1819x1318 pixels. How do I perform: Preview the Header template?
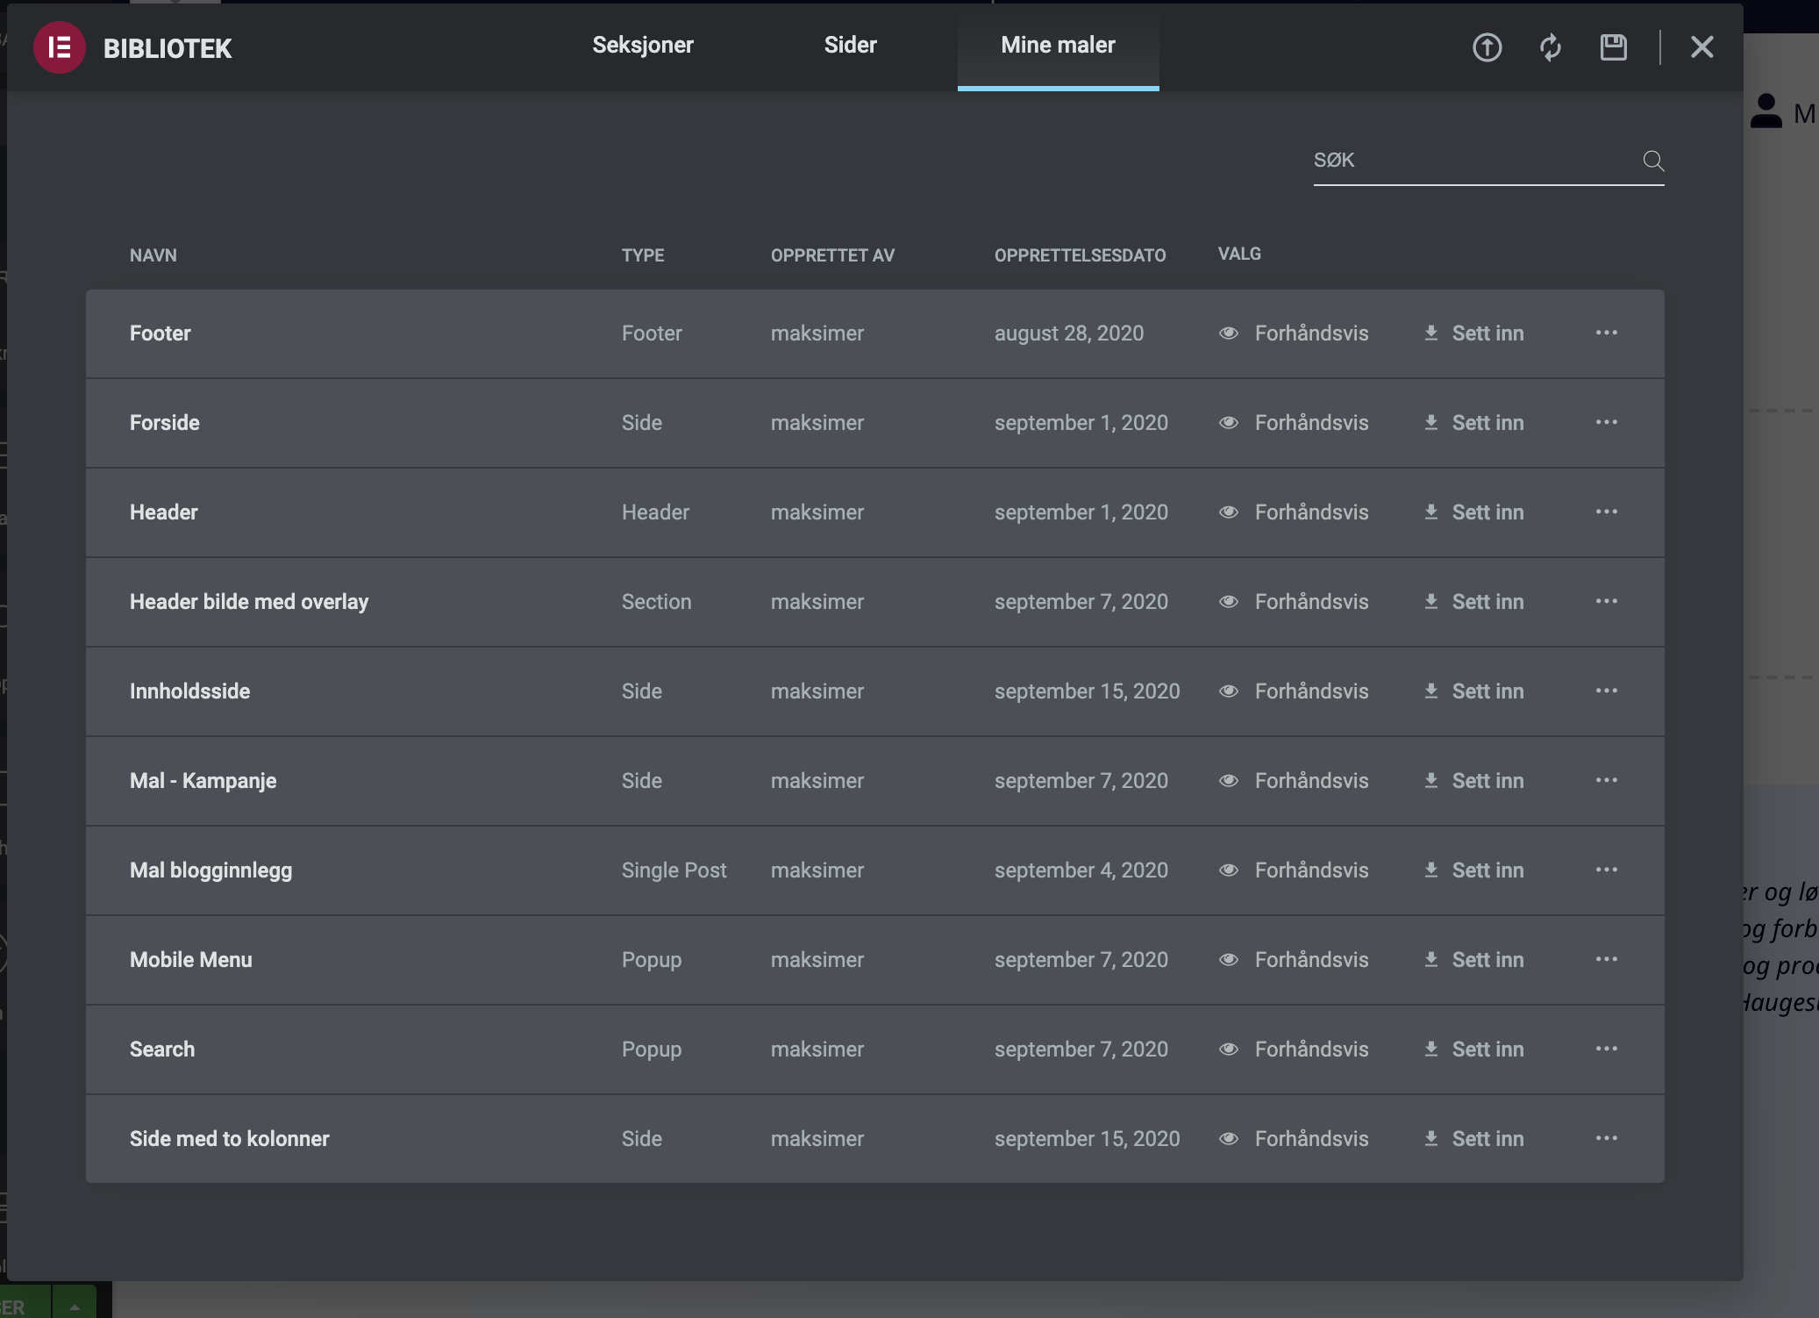[1294, 512]
